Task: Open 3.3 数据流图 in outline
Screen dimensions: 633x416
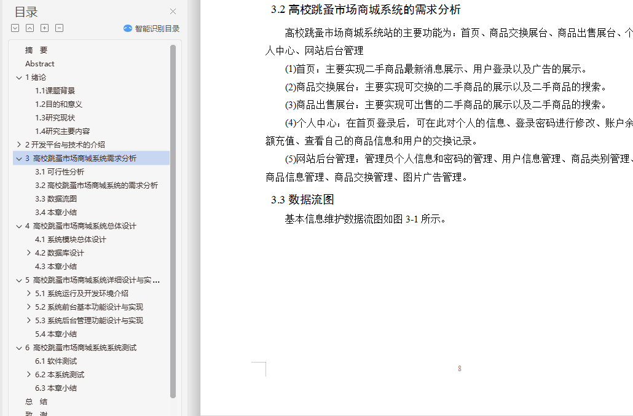Action: pyautogui.click(x=56, y=199)
